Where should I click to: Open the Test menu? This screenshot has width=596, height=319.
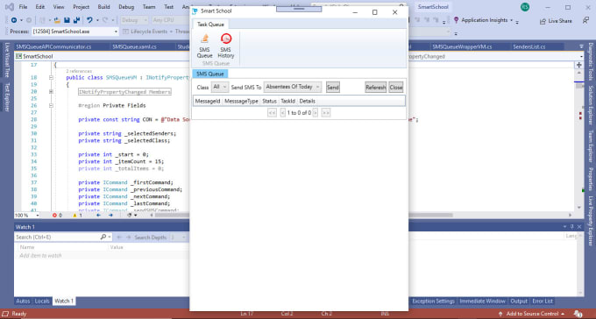(x=169, y=7)
